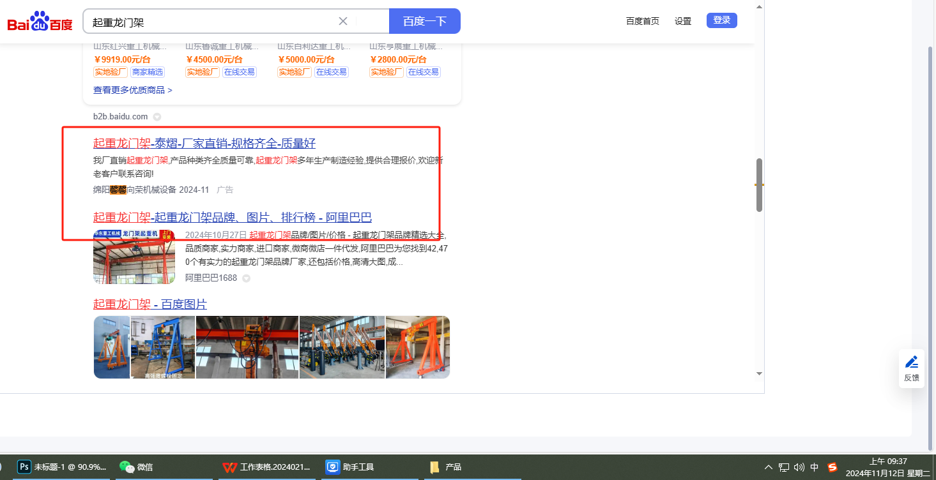The width and height of the screenshot is (936, 480).
Task: Click the search input field
Action: pyautogui.click(x=211, y=22)
